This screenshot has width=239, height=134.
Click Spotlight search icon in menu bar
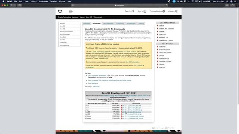pyautogui.click(x=227, y=1)
